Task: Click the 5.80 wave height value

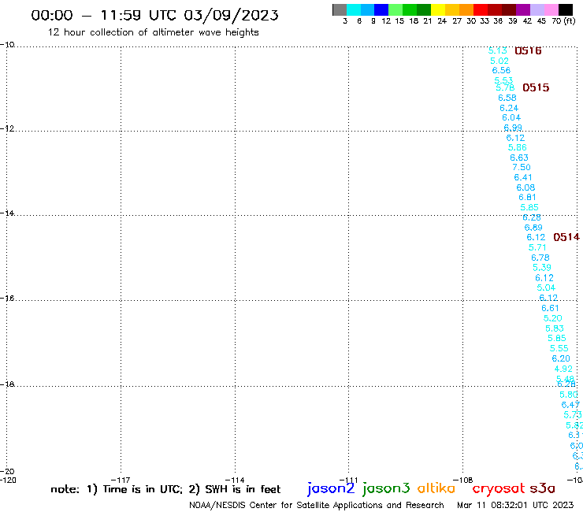Action: pyautogui.click(x=569, y=395)
